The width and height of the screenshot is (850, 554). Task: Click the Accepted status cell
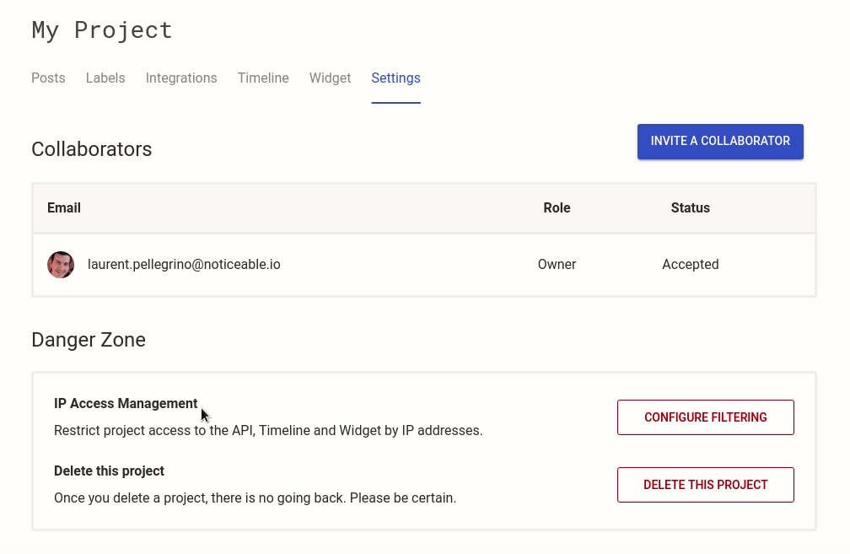[x=690, y=265]
